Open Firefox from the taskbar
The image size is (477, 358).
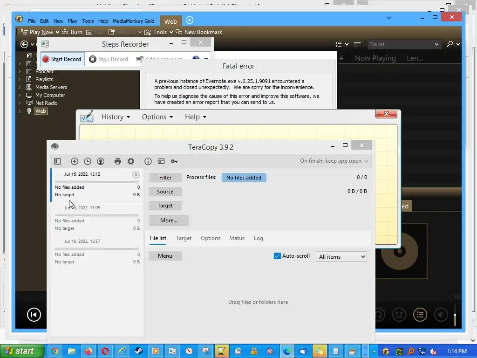(x=89, y=351)
